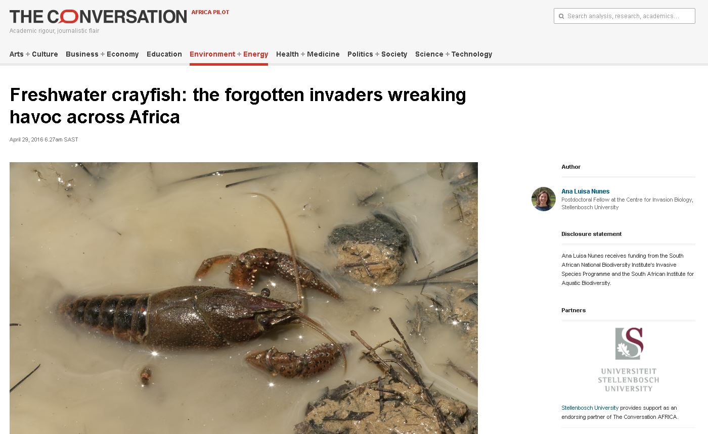Click the Africa Pilot edition label
708x434 pixels.
(210, 12)
